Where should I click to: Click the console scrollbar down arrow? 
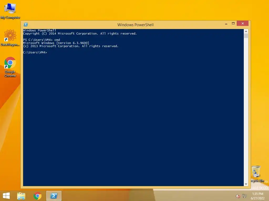246,184
